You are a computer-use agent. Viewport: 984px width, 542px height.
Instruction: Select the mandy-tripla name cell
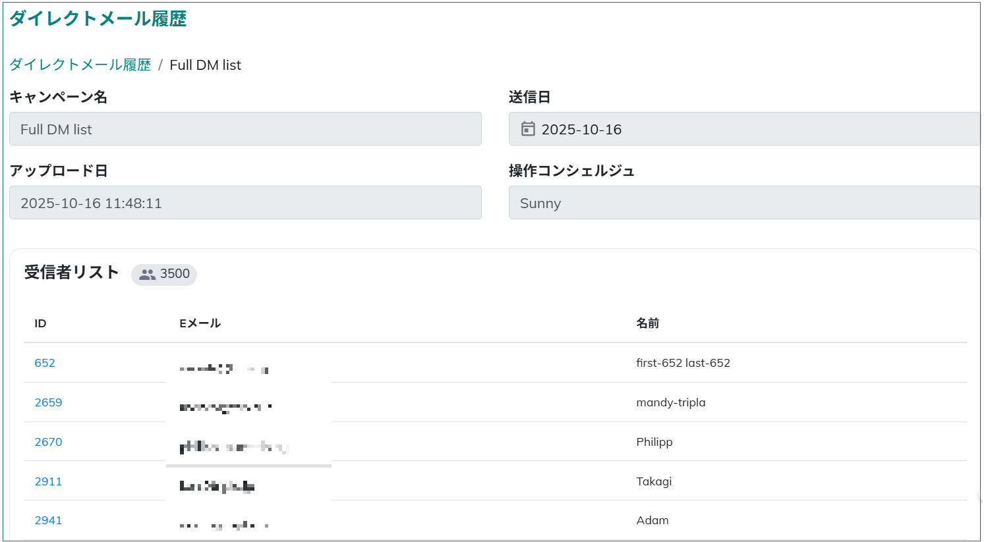(670, 402)
